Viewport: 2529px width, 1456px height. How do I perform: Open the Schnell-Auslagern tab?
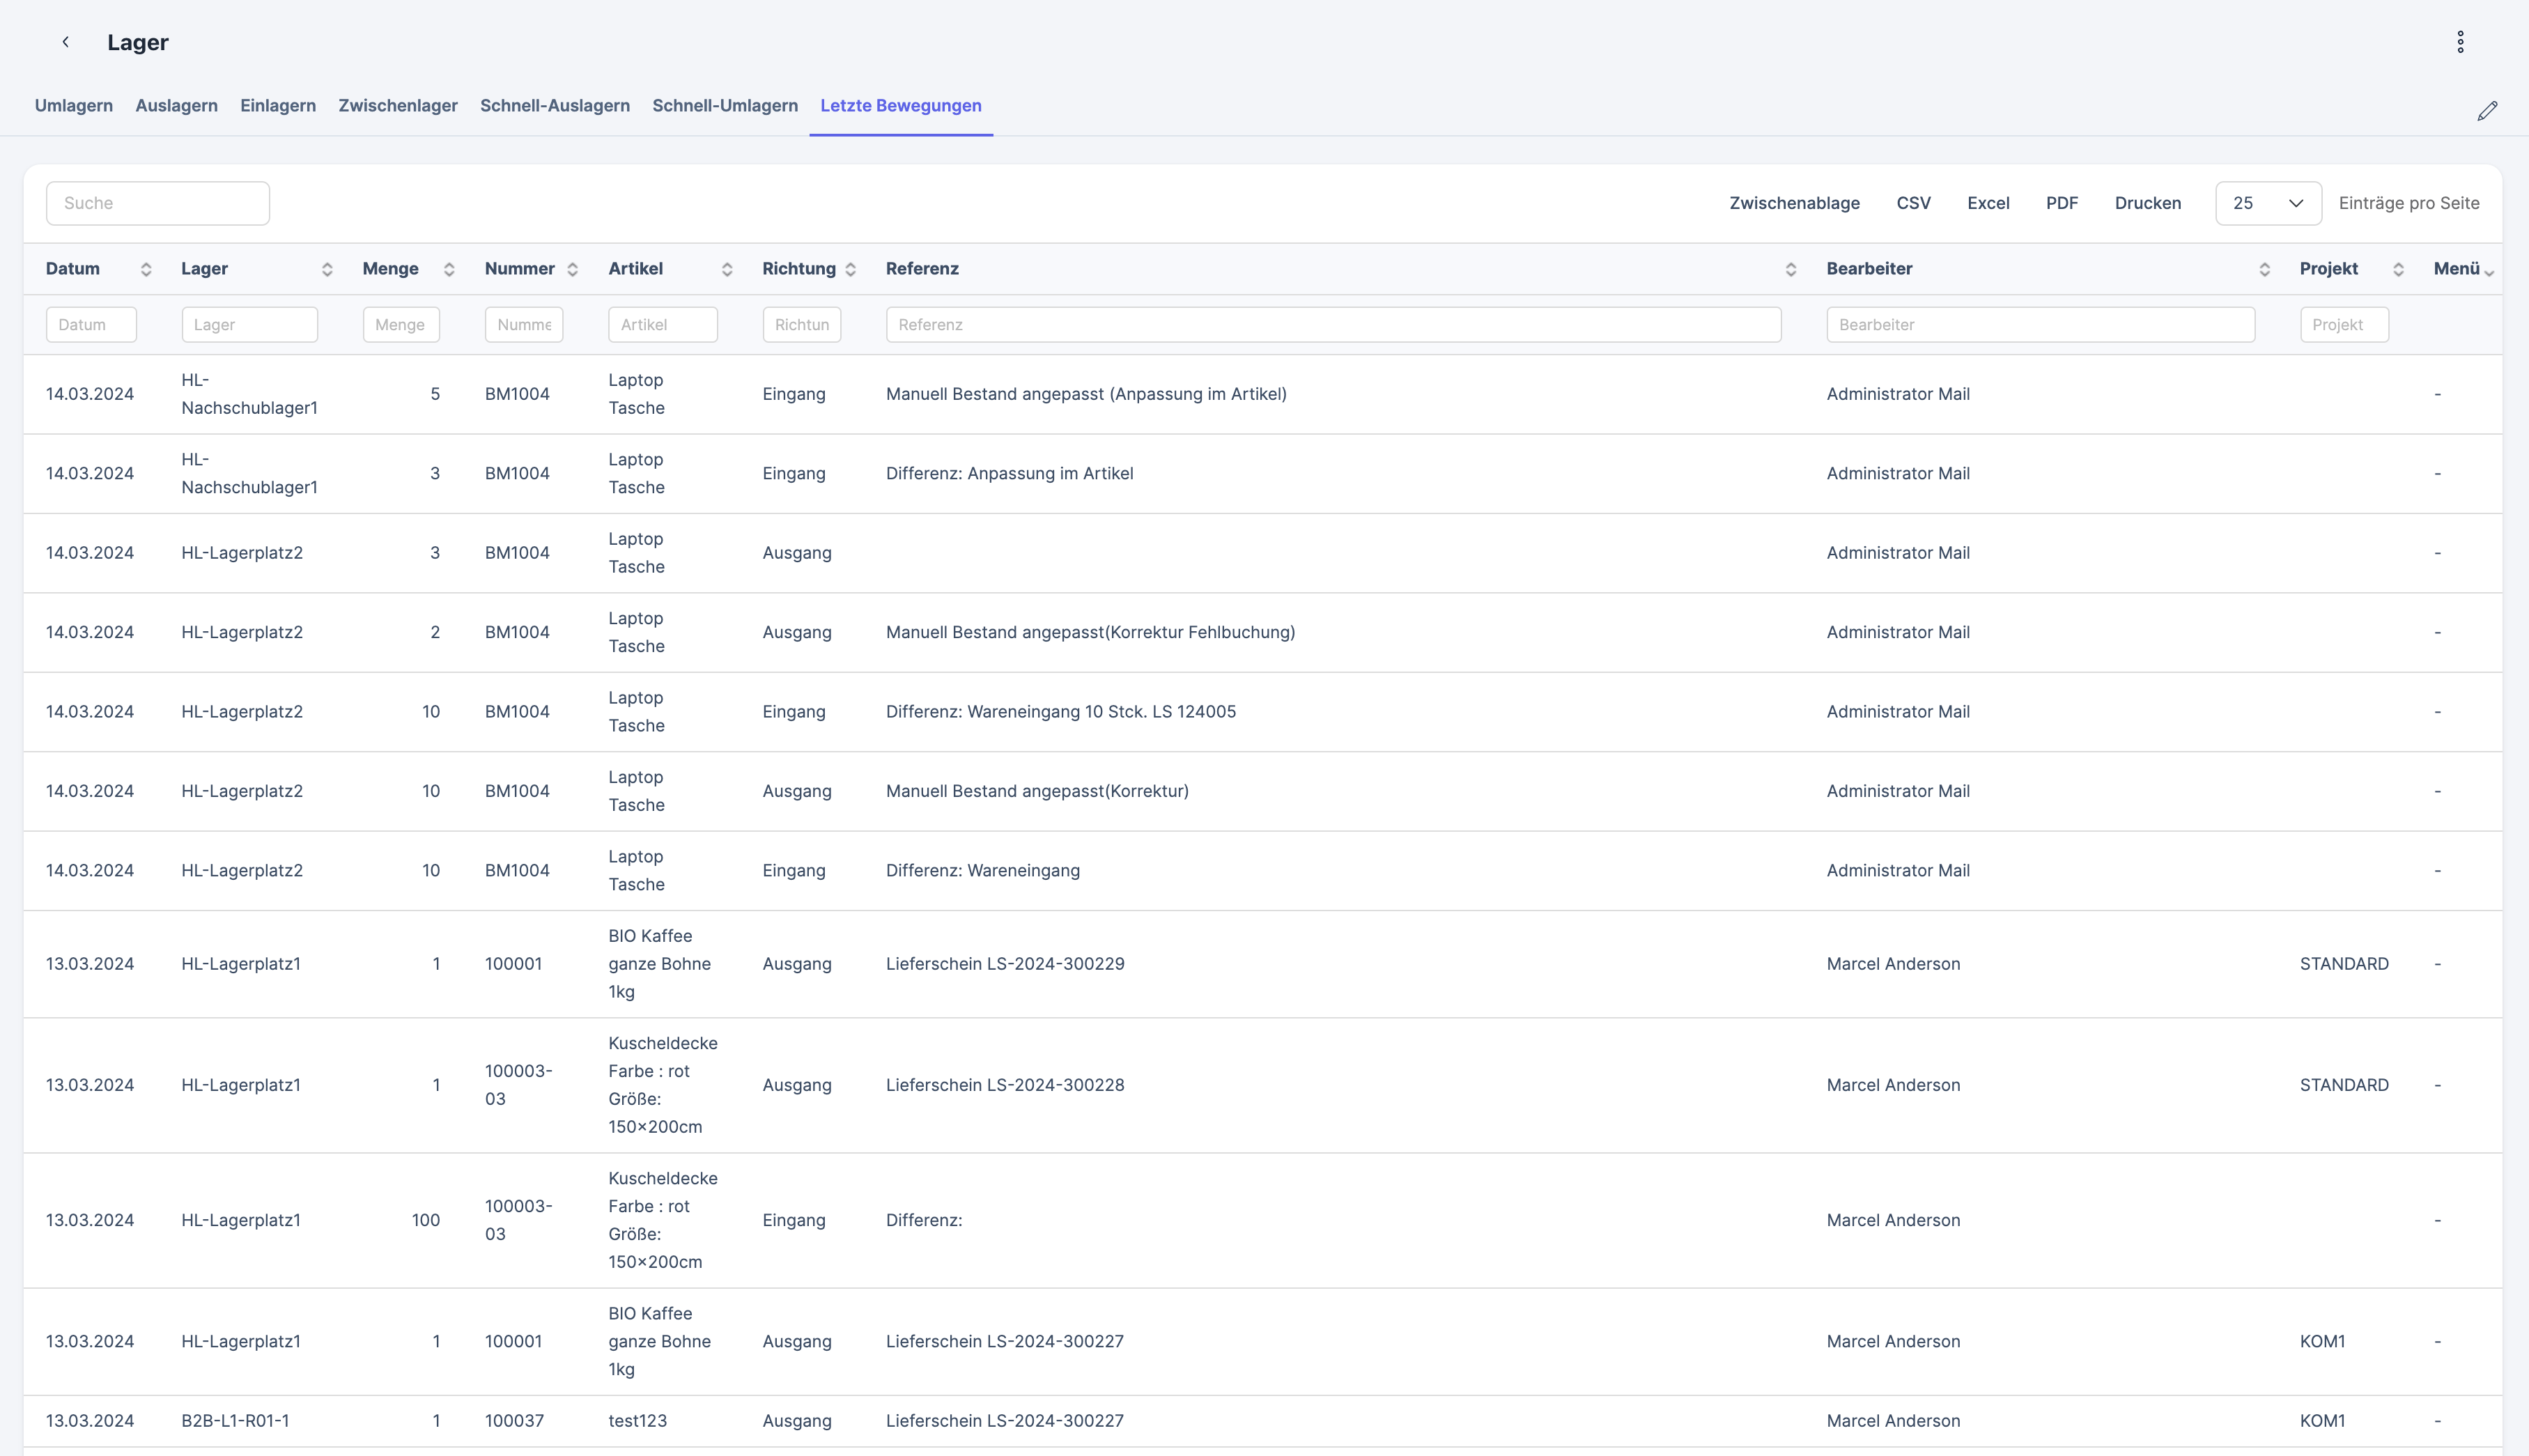(555, 106)
